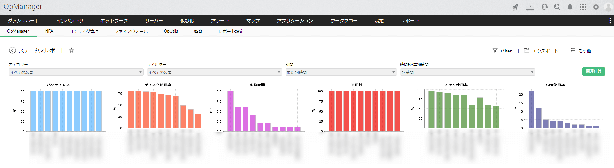The image size is (614, 168).
Task: Expand the フィルター dropdown
Action: [214, 72]
